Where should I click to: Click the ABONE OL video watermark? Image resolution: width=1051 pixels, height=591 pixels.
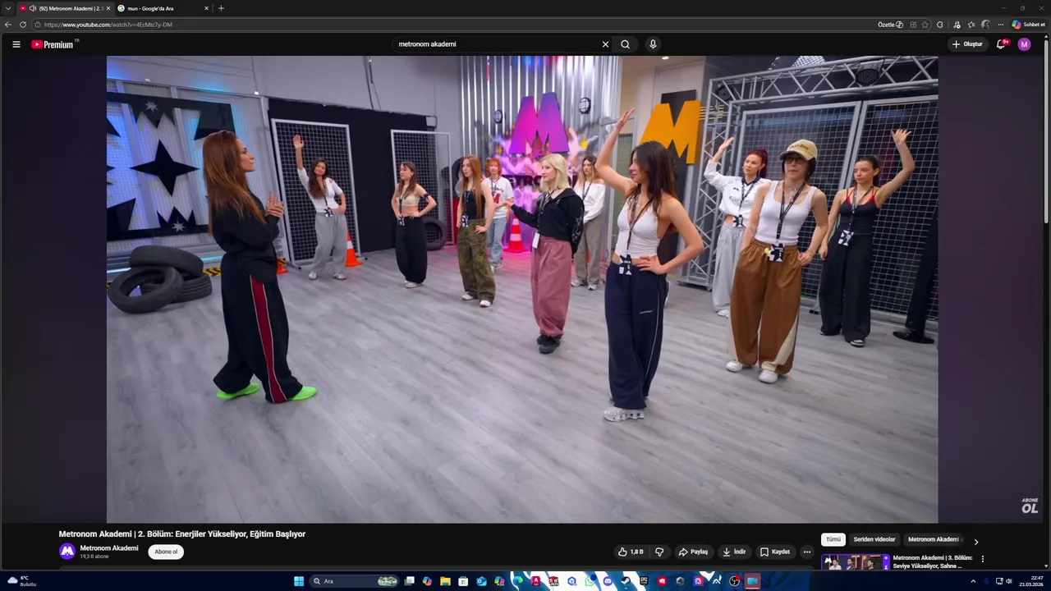tap(1030, 506)
